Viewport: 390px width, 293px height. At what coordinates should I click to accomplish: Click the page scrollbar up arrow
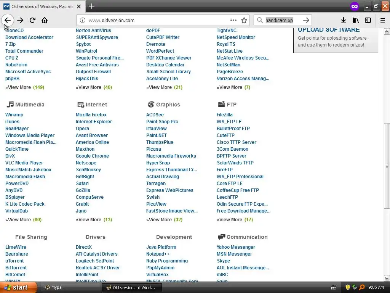[387, 31]
